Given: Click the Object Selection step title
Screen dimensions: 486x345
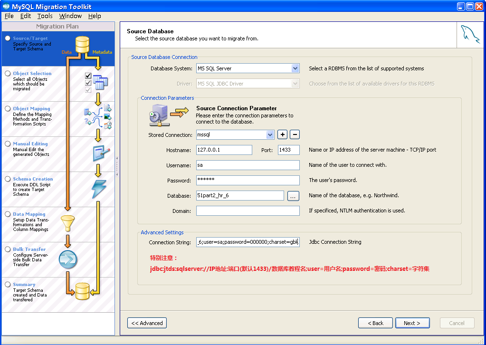Looking at the screenshot, I should (x=32, y=74).
